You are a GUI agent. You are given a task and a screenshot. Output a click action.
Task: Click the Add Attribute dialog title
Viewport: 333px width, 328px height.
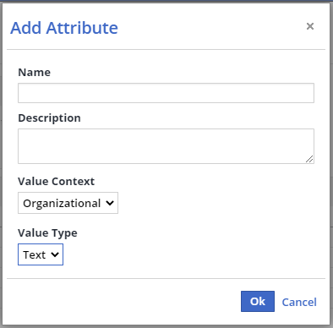click(x=64, y=28)
